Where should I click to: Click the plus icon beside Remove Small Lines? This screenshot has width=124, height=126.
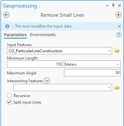118,15
